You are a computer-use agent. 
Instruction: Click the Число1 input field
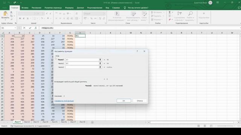click(x=82, y=60)
